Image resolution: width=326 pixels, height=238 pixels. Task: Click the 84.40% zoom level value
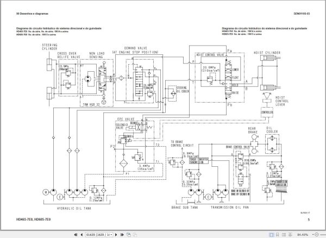[x=303, y=235]
